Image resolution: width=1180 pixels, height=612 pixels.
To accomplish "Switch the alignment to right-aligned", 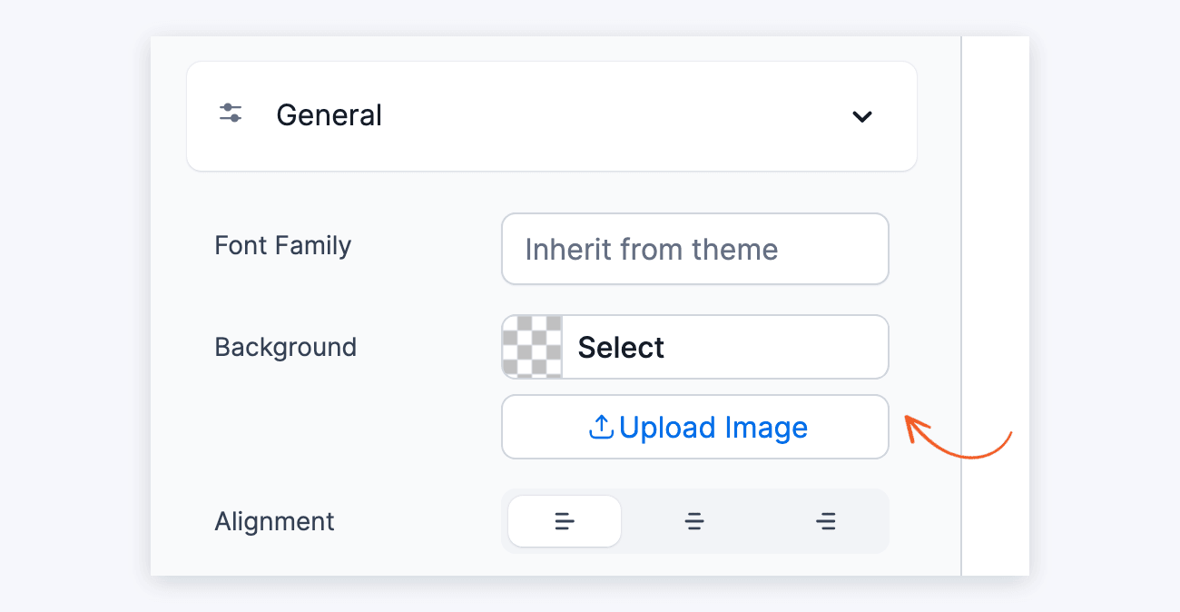I will (826, 521).
